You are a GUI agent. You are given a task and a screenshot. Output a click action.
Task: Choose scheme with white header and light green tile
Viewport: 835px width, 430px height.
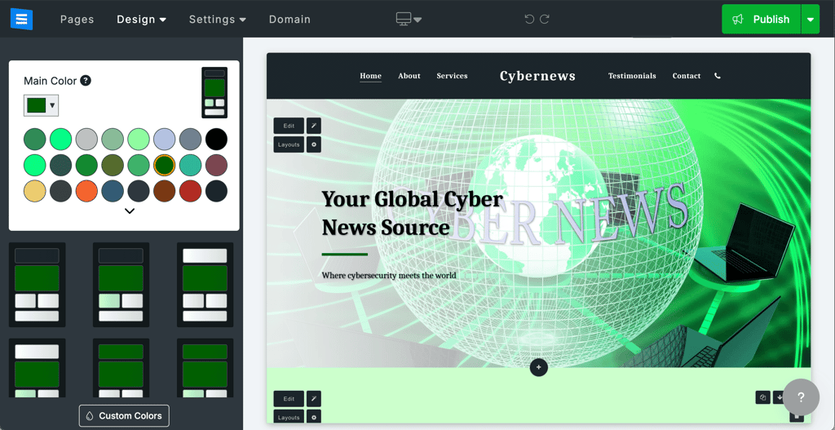pyautogui.click(x=37, y=368)
